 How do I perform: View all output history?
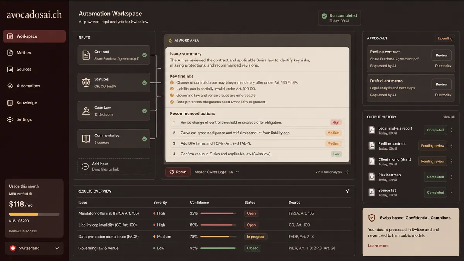tap(449, 117)
